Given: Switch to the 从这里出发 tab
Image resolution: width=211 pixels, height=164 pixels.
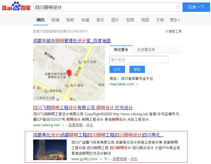Looking at the screenshot, I should coord(146,50).
